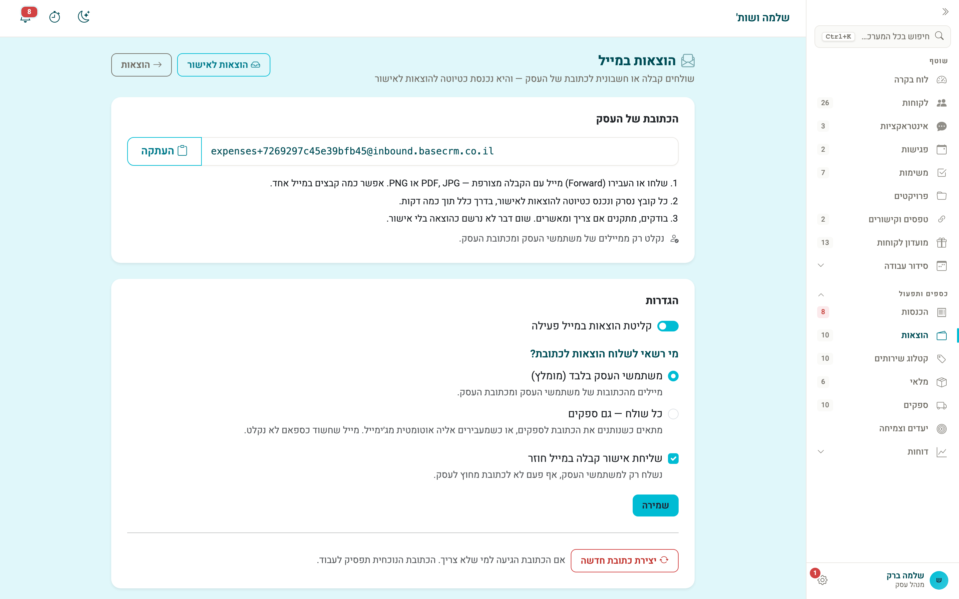Image resolution: width=959 pixels, height=599 pixels.
Task: Open משימות checkbox icon
Action: click(x=942, y=173)
